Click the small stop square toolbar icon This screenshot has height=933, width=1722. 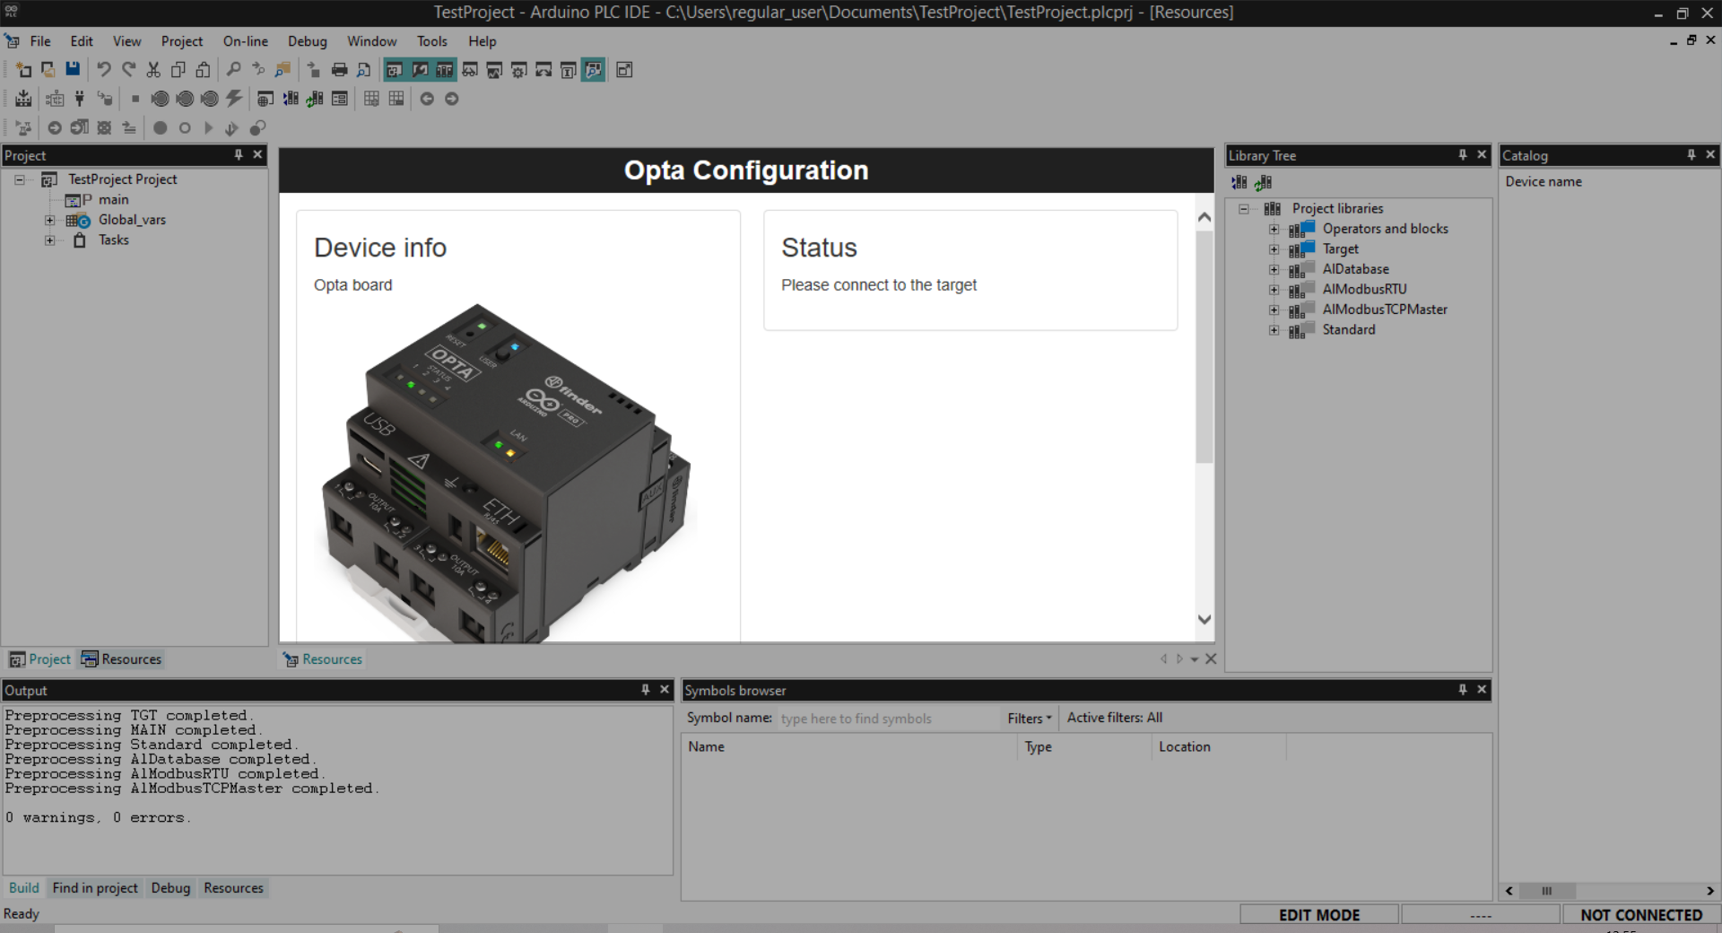pyautogui.click(x=135, y=99)
